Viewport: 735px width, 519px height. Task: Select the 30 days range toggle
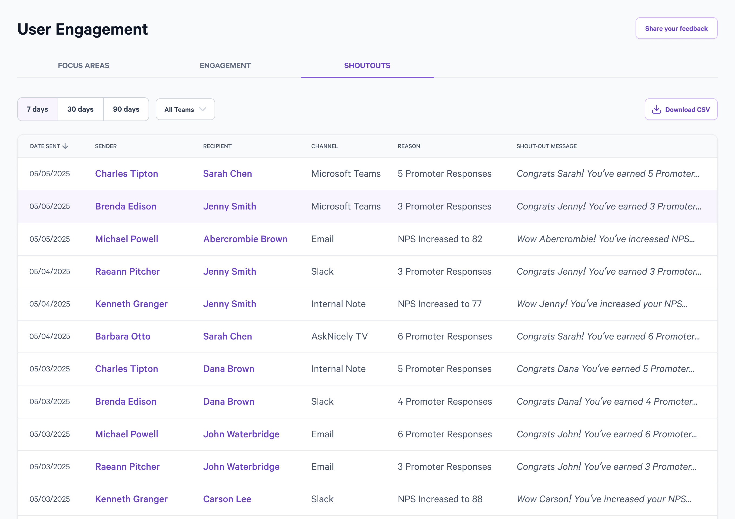pyautogui.click(x=81, y=109)
